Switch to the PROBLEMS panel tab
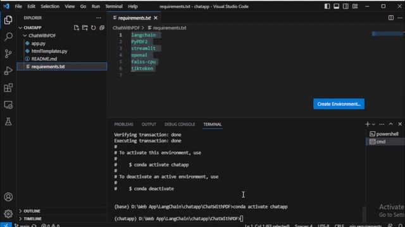 (124, 124)
